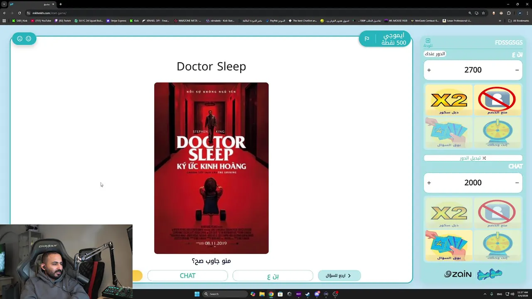Increase the 2700 score with plus

click(429, 70)
